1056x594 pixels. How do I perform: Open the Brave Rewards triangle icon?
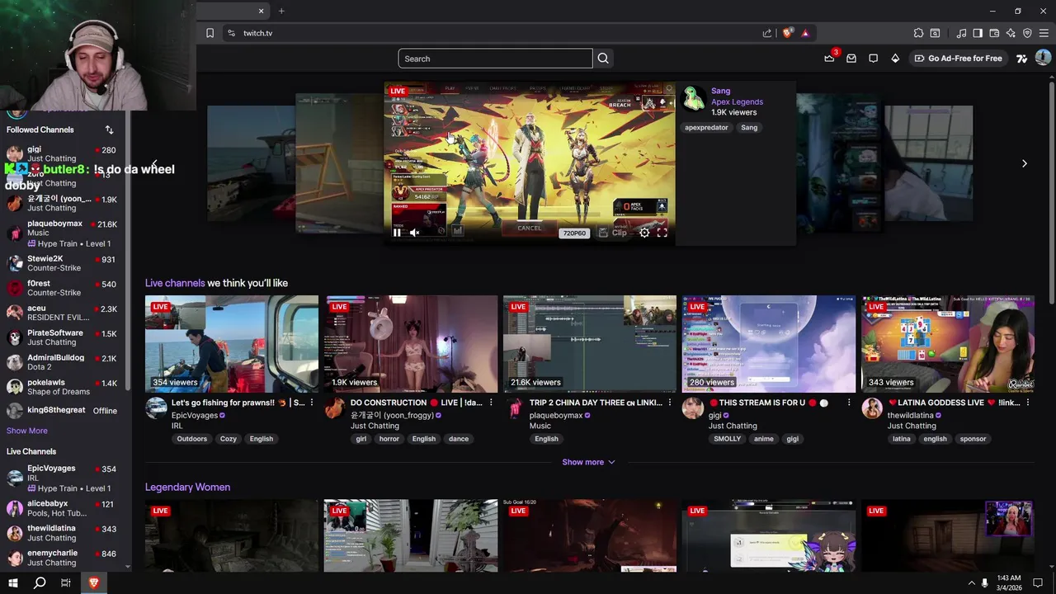coord(805,33)
